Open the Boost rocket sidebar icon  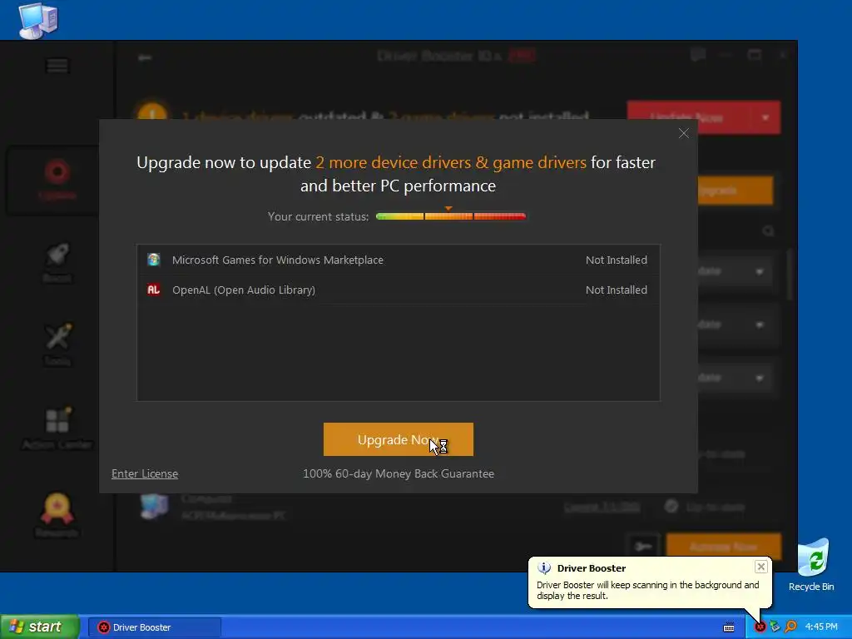(57, 262)
